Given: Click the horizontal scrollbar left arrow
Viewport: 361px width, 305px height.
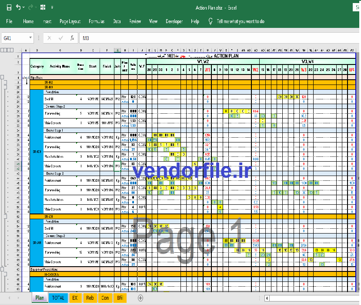Looking at the screenshot, I should pyautogui.click(x=267, y=298).
